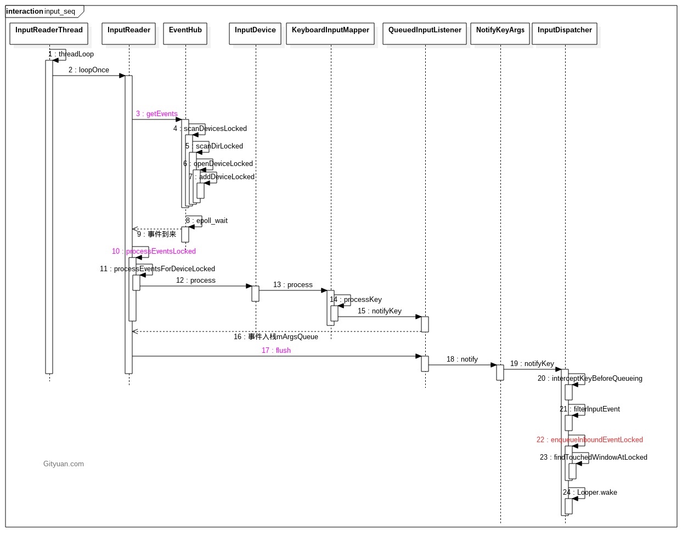
Task: Select the InputReaderThread lifeline header box
Action: click(49, 33)
